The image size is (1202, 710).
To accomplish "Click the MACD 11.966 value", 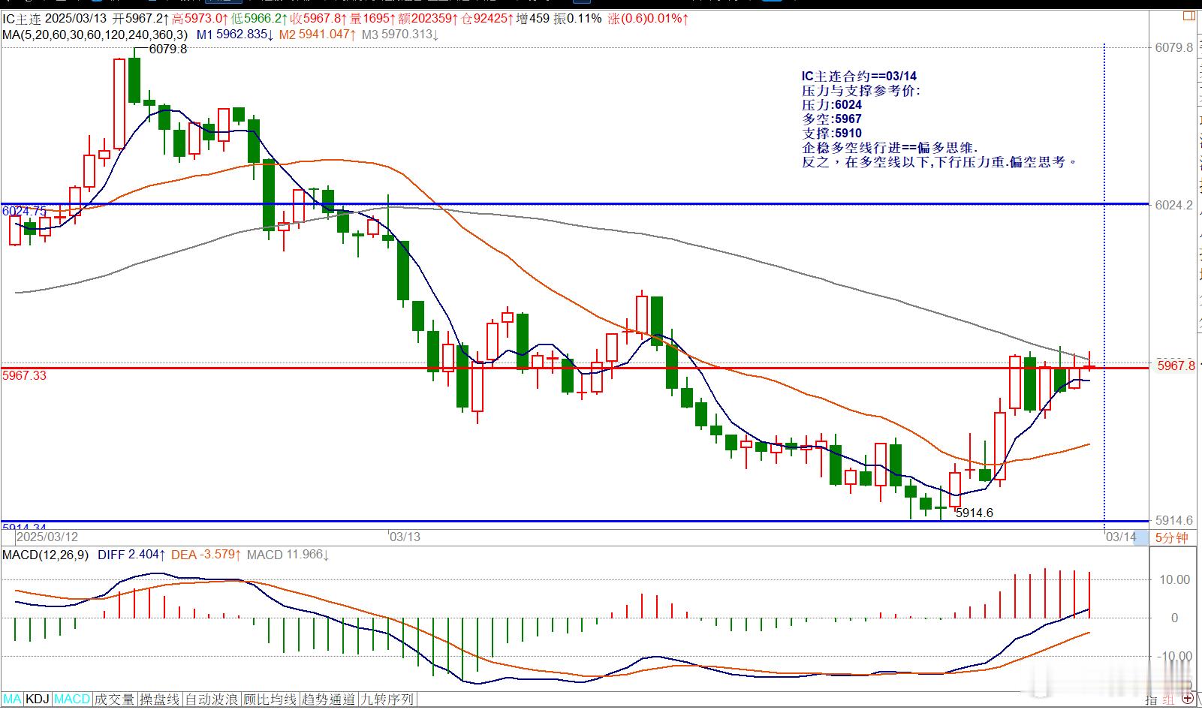I will (288, 555).
